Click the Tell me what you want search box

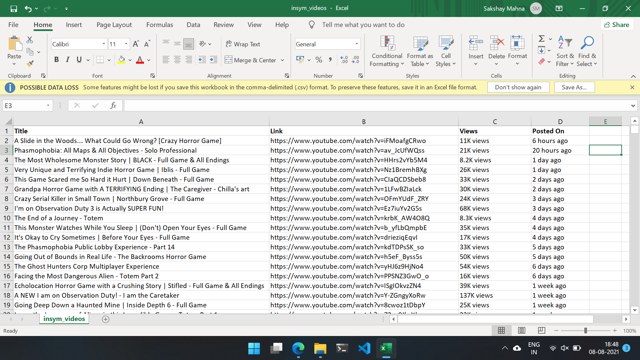[363, 25]
